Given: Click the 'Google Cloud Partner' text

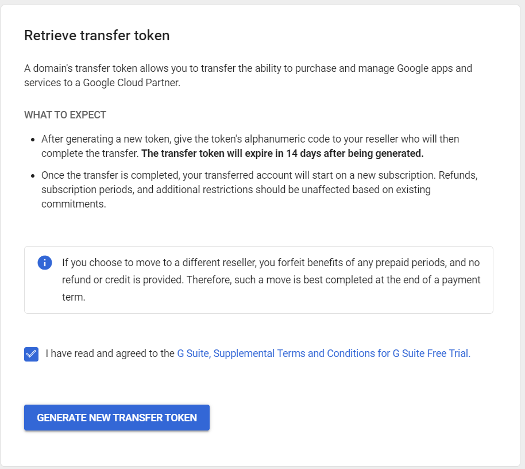Looking at the screenshot, I should [131, 83].
